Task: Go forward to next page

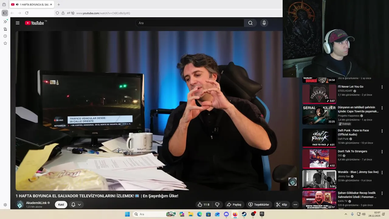Action: pos(19,13)
